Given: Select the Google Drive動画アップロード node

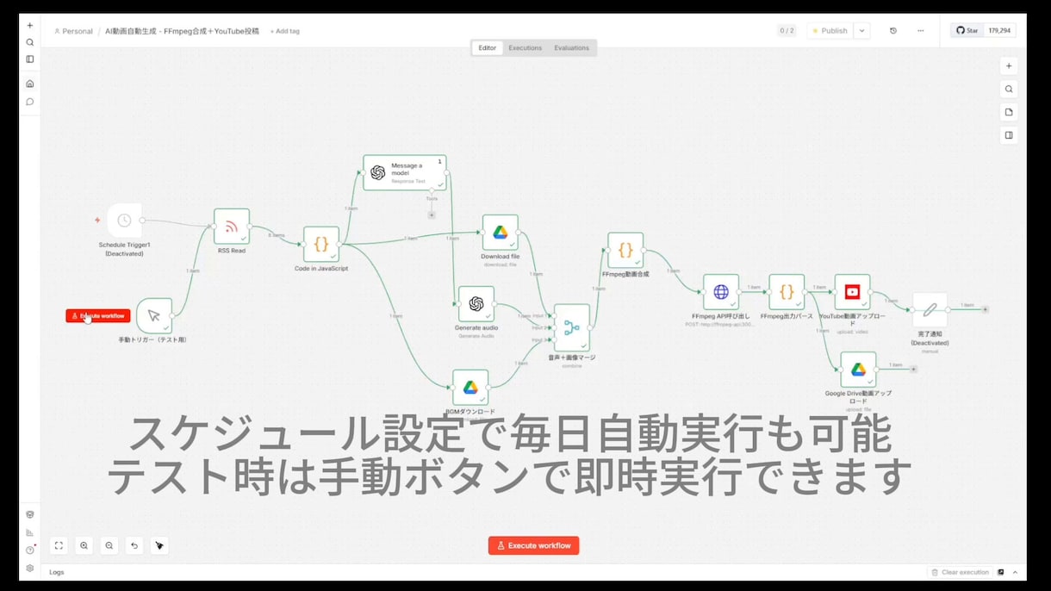Looking at the screenshot, I should click(x=858, y=370).
